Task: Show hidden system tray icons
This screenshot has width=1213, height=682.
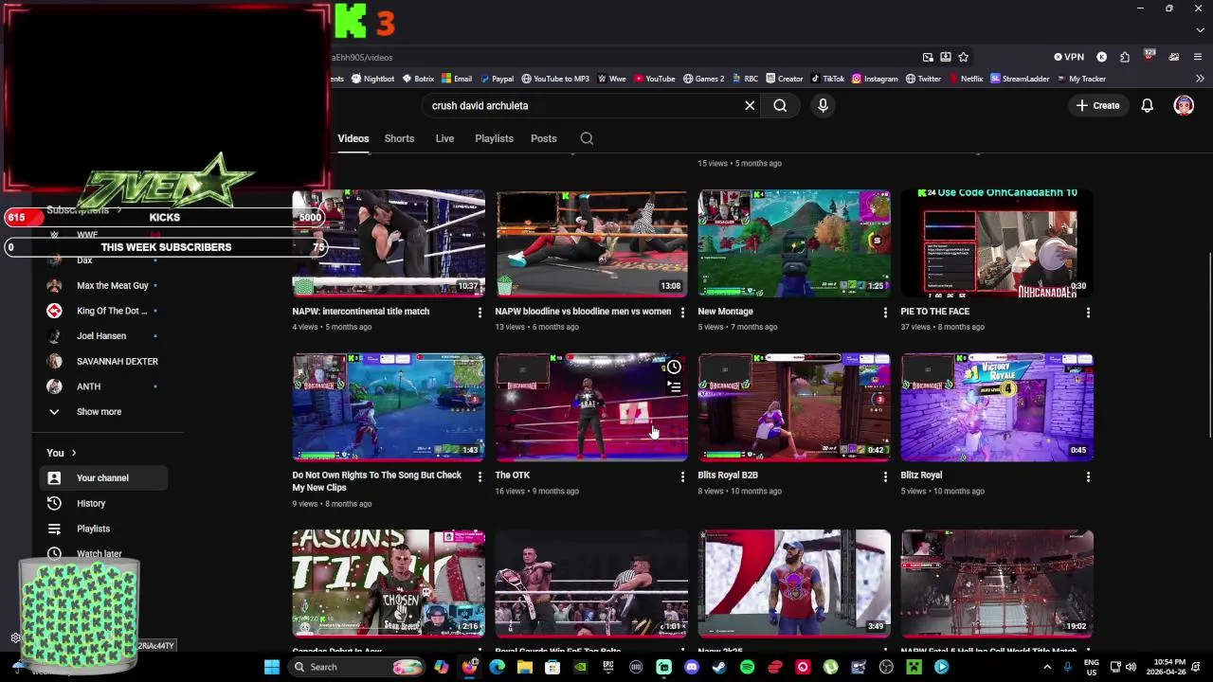Action: tap(1047, 667)
